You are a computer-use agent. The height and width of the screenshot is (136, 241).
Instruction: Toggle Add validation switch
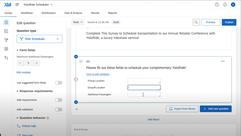coord(58,109)
